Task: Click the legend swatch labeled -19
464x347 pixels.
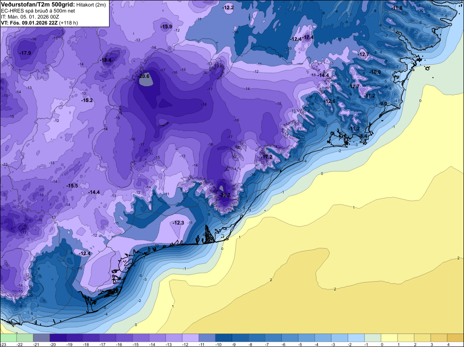Action: (x=75, y=338)
